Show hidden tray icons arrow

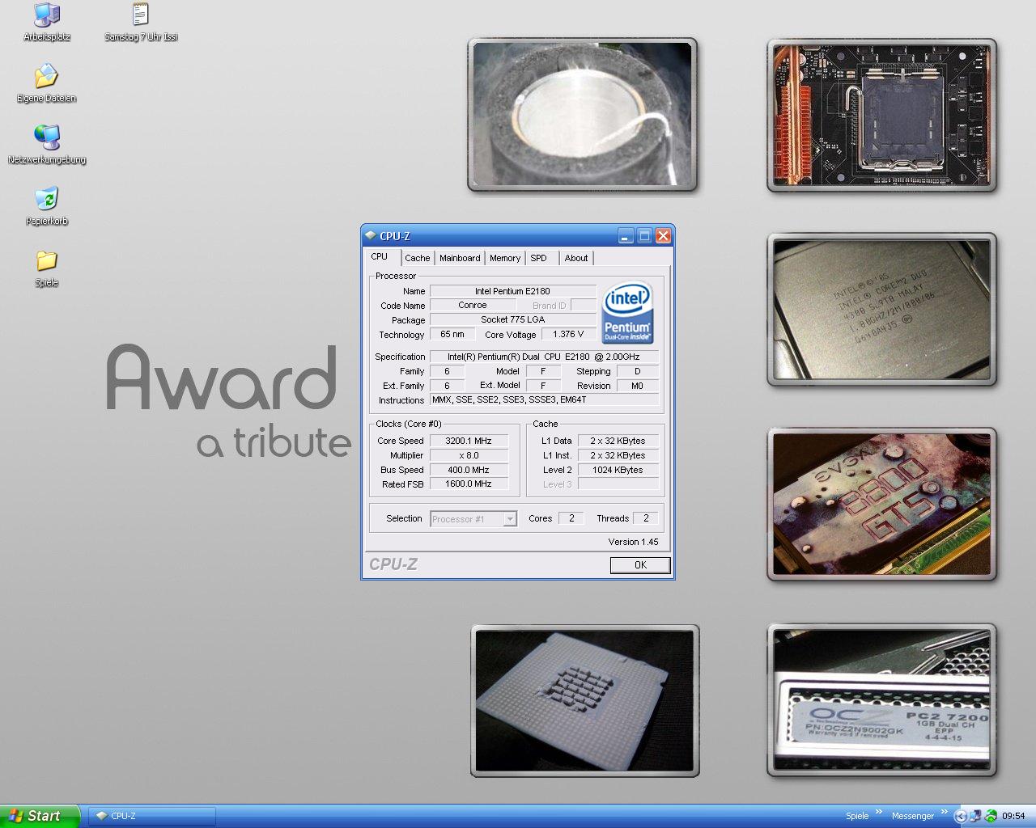pos(961,816)
